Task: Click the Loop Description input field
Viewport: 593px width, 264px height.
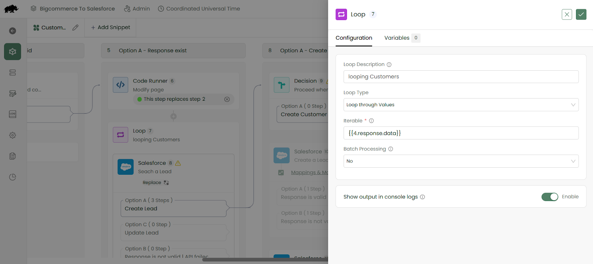Action: tap(461, 77)
